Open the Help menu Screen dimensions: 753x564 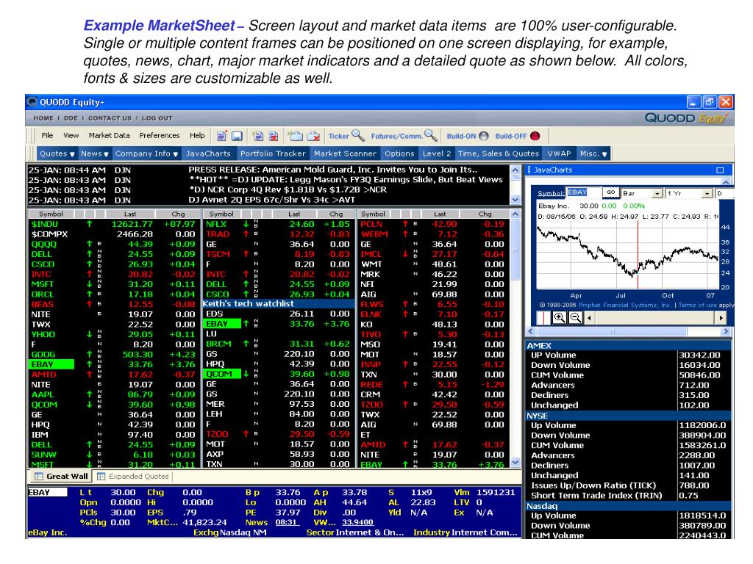(197, 136)
